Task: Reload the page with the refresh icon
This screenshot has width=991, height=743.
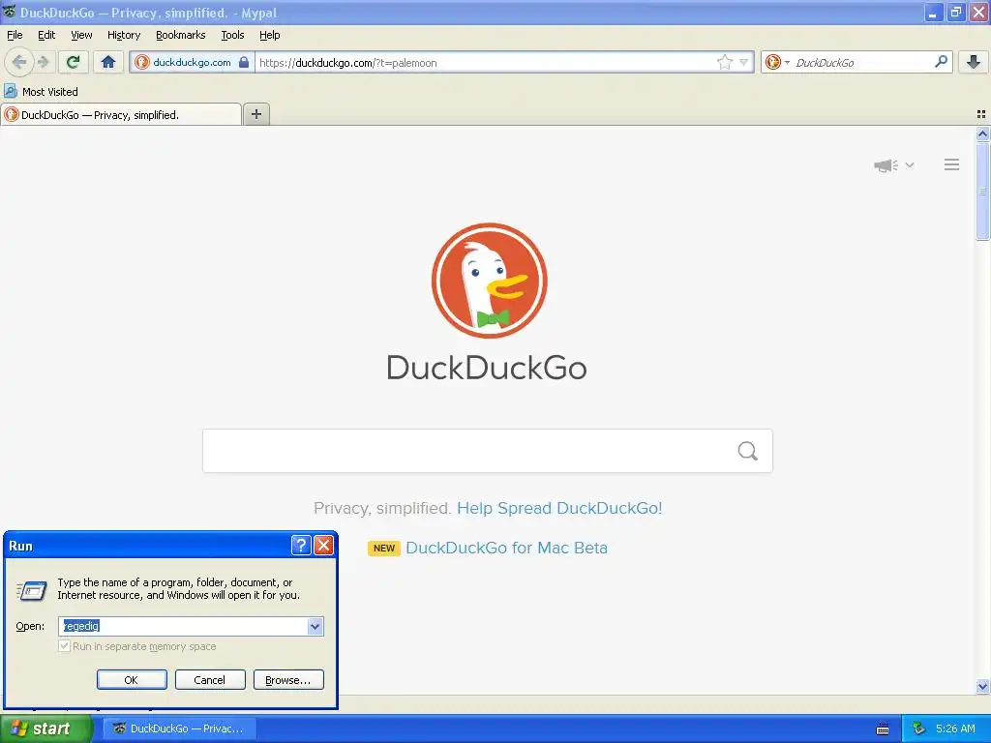Action: (73, 62)
